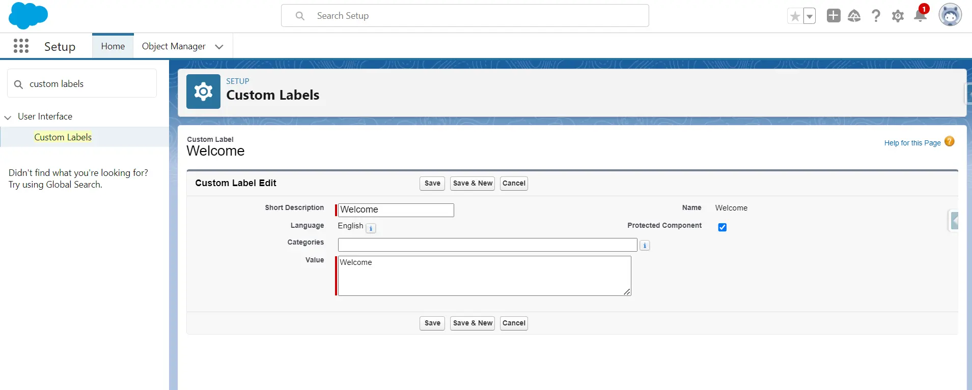The height and width of the screenshot is (390, 972).
Task: Select Custom Labels in sidebar
Action: [63, 137]
